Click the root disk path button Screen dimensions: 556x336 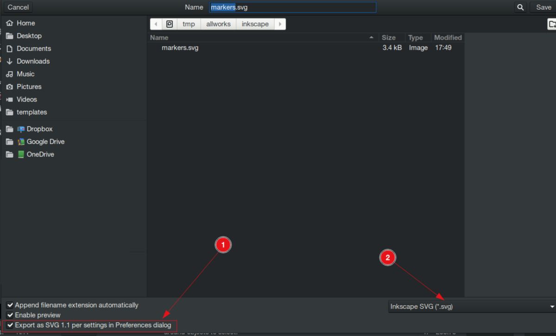click(170, 24)
